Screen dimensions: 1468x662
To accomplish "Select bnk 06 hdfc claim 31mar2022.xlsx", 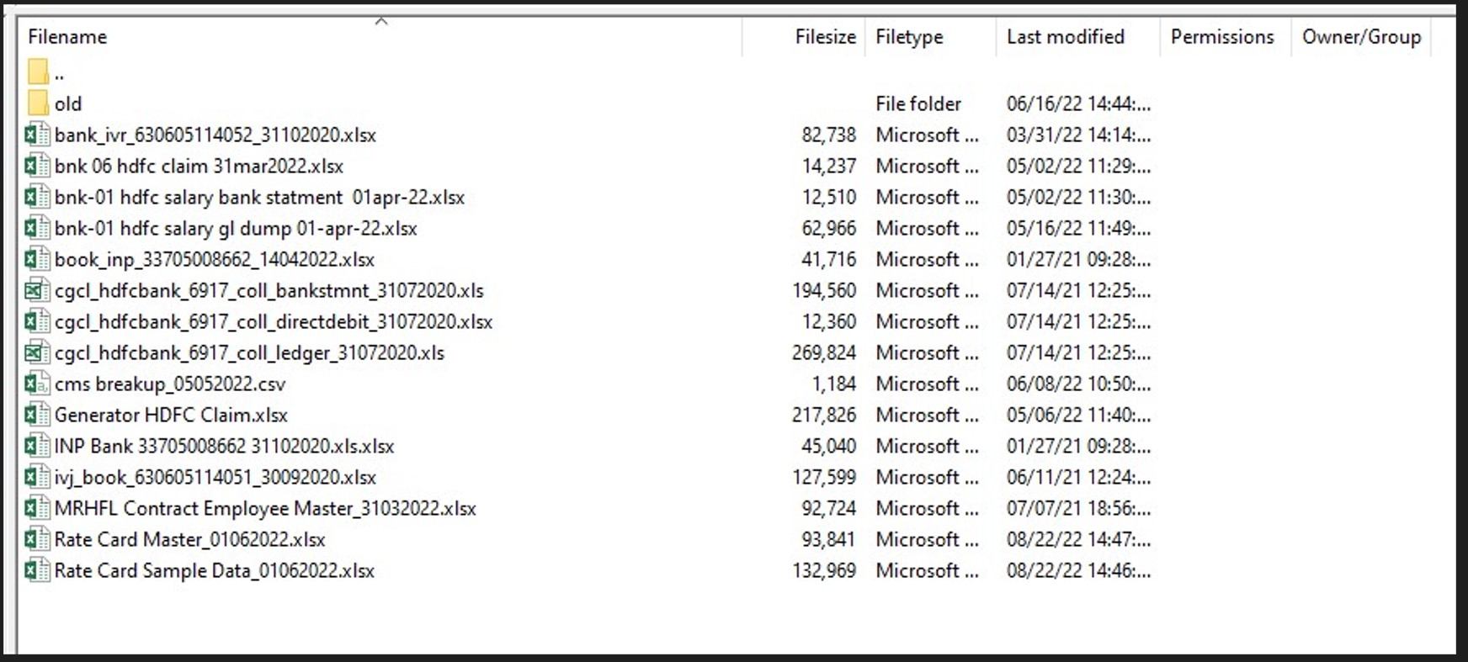I will click(x=199, y=166).
